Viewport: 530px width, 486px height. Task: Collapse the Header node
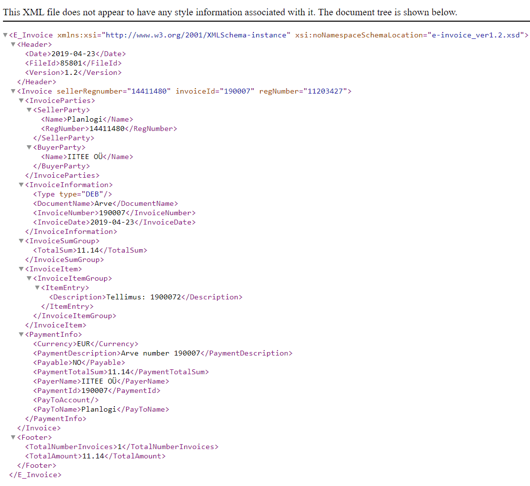pos(13,44)
